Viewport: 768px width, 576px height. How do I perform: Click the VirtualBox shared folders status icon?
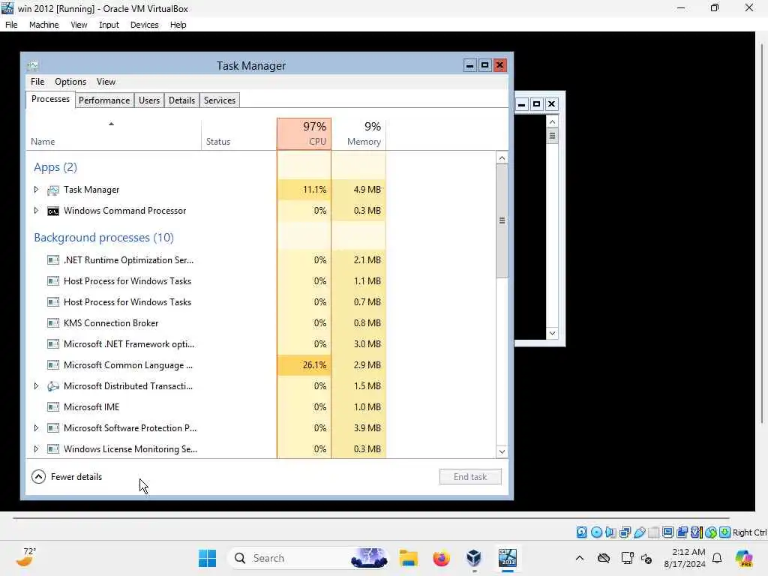653,532
